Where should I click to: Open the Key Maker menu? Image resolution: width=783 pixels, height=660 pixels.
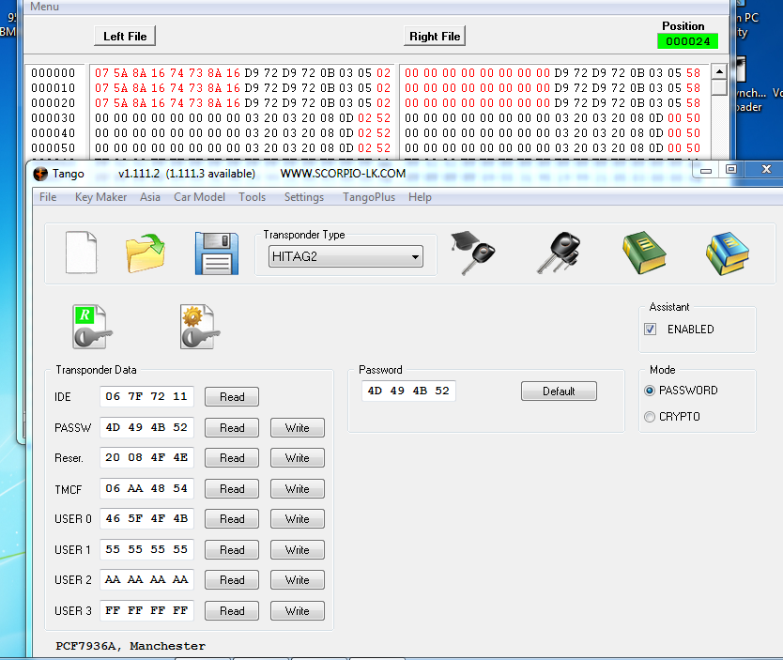(100, 197)
